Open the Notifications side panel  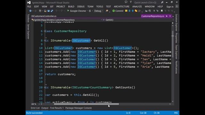(x=176, y=67)
